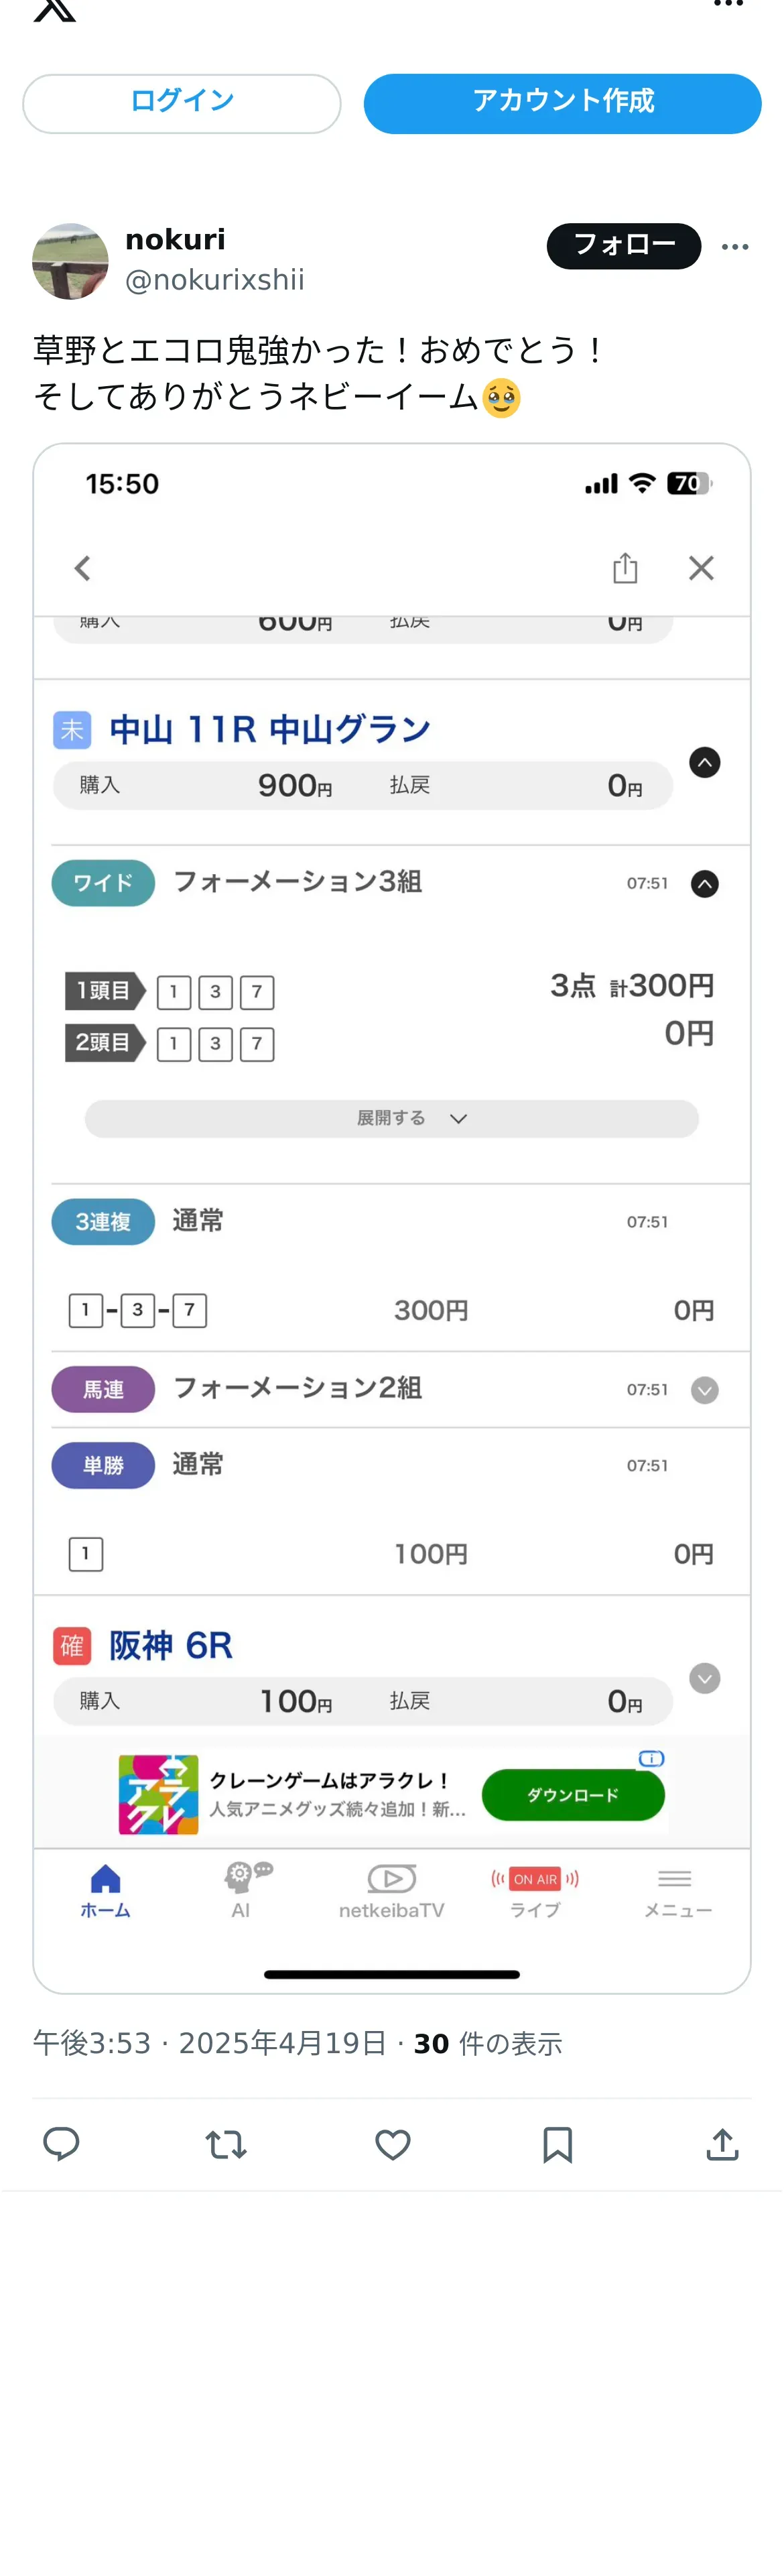Bookmark this post
Screen dimensions: 784x2576
click(557, 2143)
